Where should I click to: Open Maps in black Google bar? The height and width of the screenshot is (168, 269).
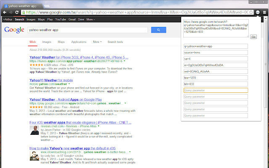tap(41, 20)
